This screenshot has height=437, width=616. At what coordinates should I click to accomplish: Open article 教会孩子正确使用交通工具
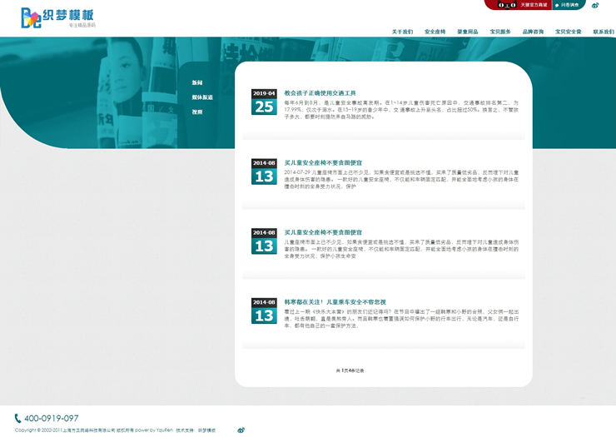(x=320, y=93)
